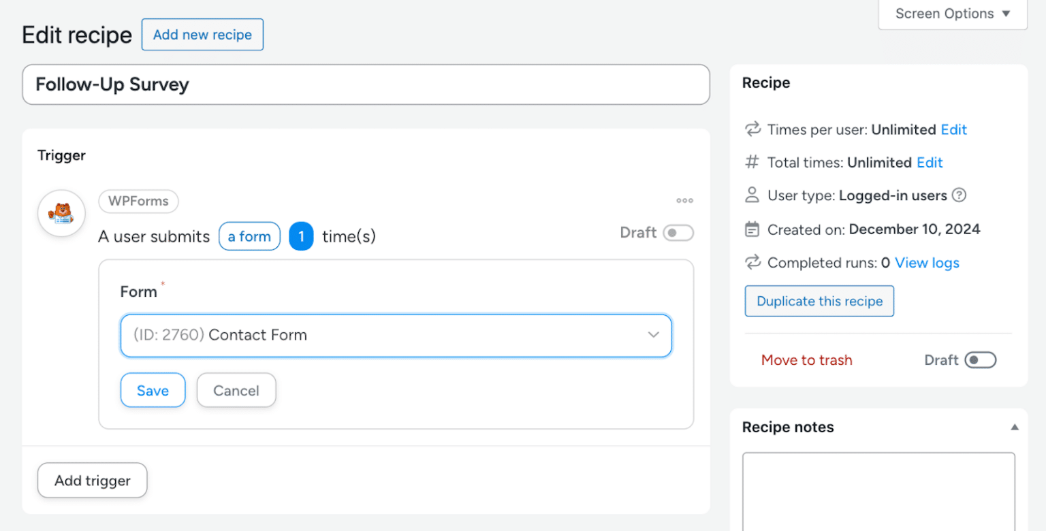Click Duplicate this recipe
The width and height of the screenshot is (1046, 531).
tap(819, 301)
